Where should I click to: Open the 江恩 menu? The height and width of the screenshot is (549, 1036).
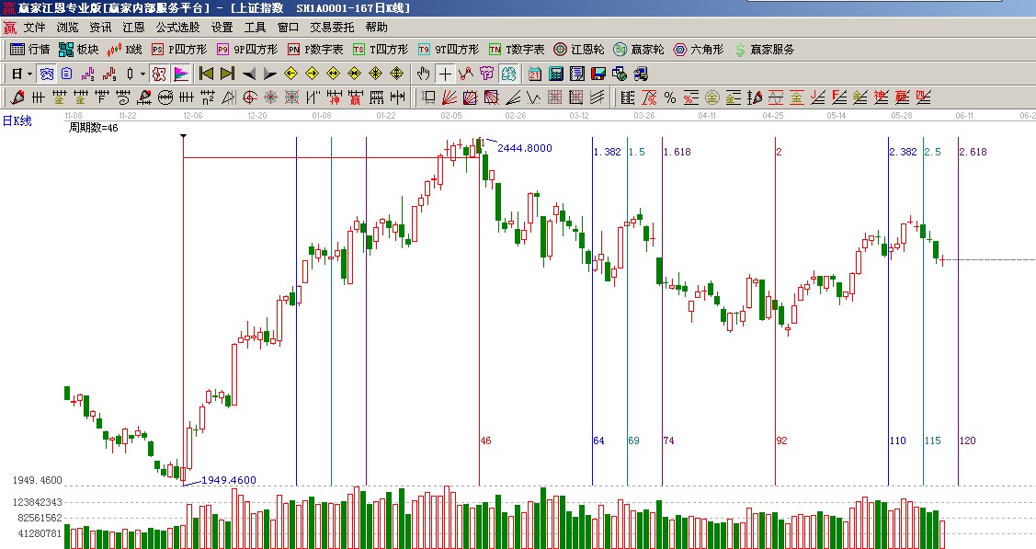pos(133,28)
